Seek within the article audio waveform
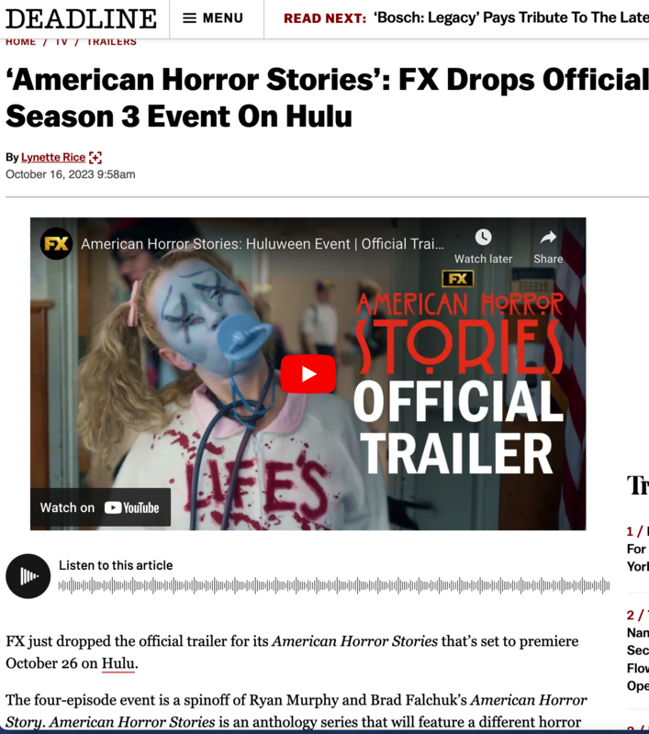Viewport: 649px width, 734px height. tap(334, 585)
